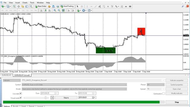Open the Insert menu
Screen dimensions: 190x107
[18, 3]
